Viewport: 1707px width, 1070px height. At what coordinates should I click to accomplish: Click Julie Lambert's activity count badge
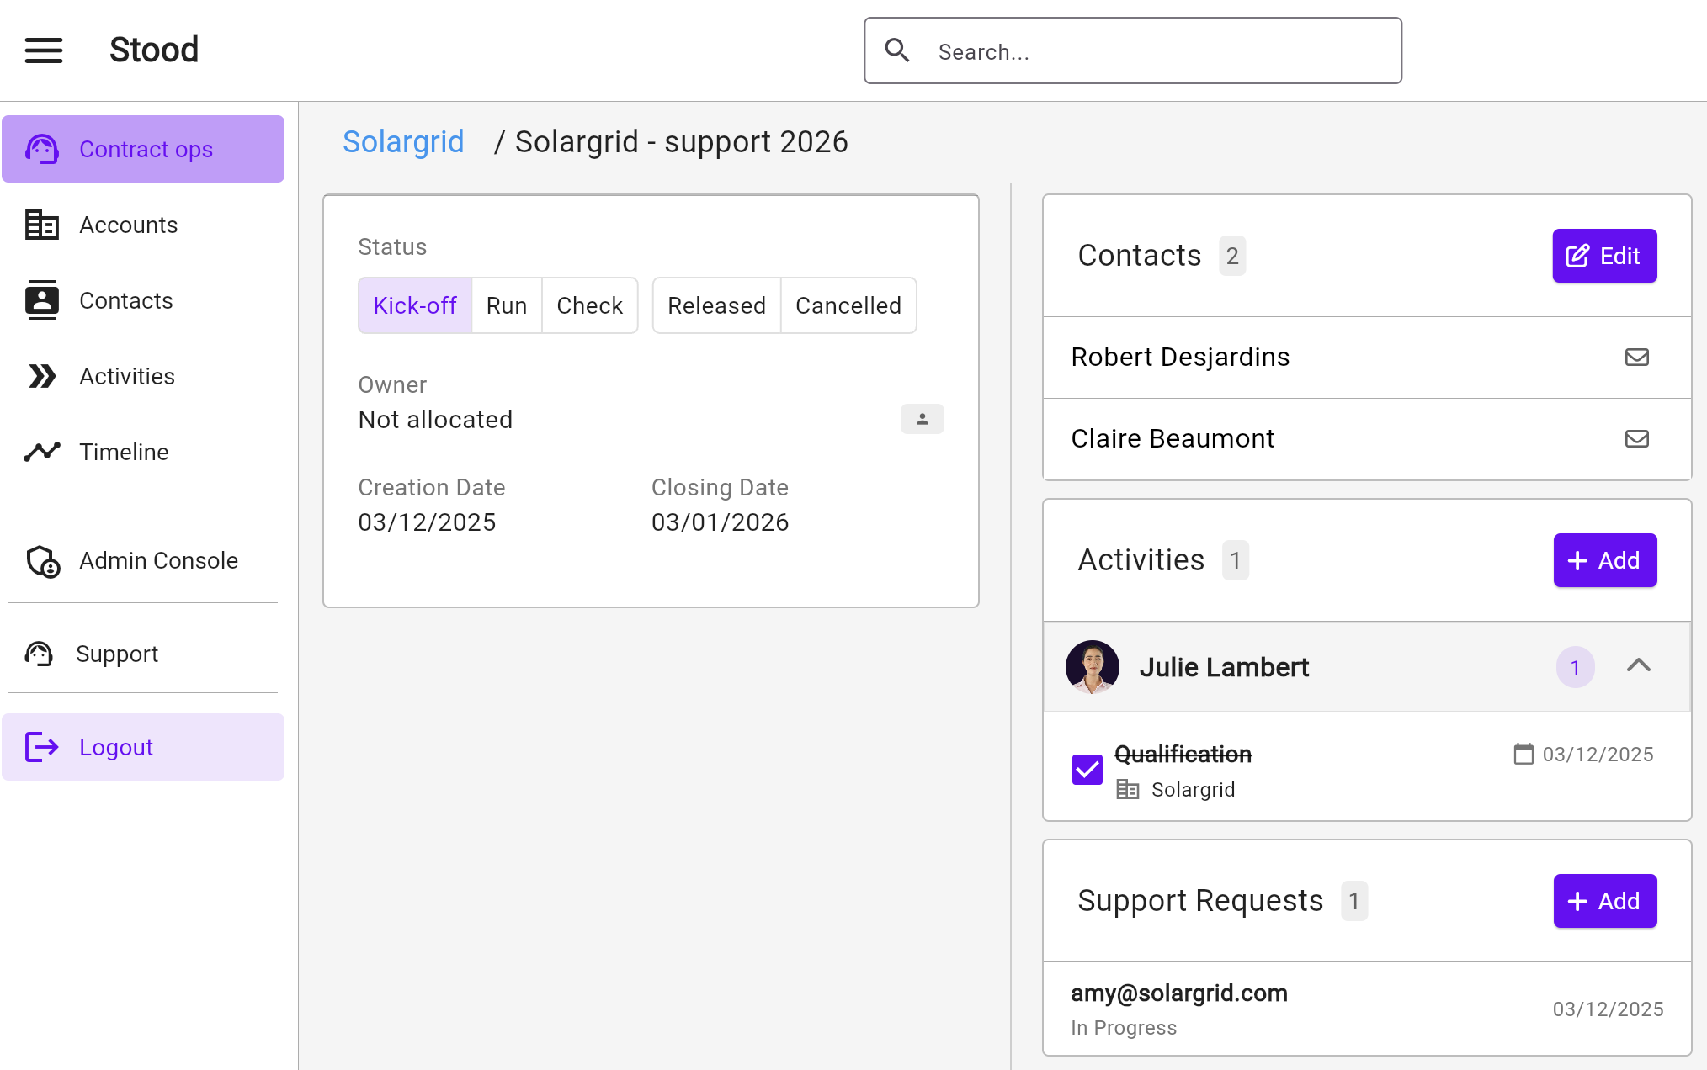(1574, 668)
